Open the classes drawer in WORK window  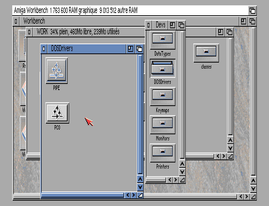206,53
